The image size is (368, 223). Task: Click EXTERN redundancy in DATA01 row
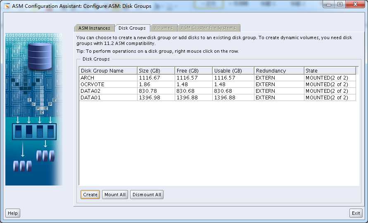tap(265, 97)
